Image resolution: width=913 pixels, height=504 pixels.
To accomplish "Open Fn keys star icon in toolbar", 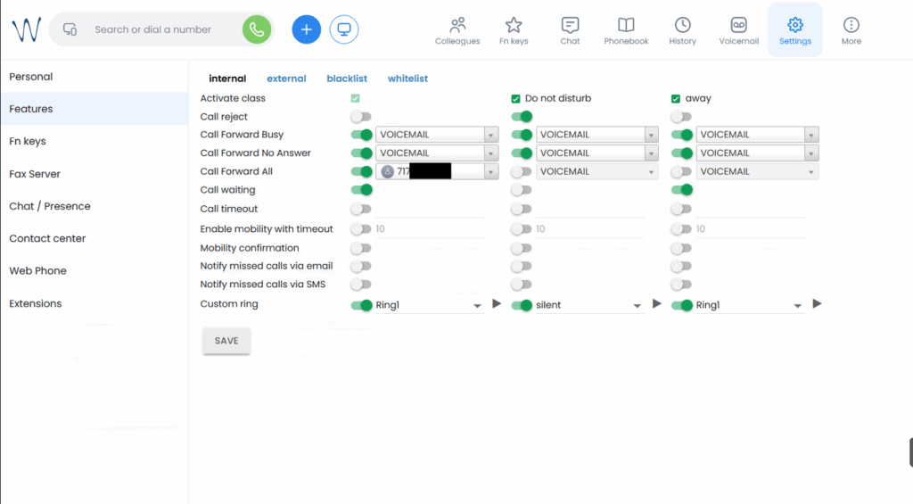I will 514,30.
